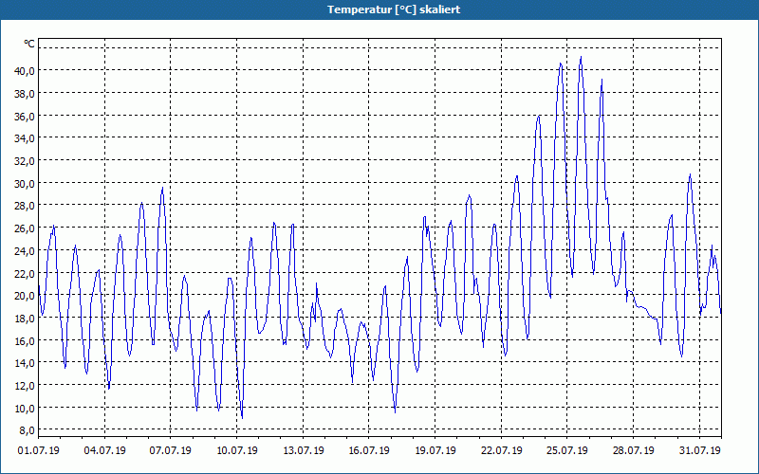Image resolution: width=759 pixels, height=474 pixels.
Task: Select the 19.07.19 axis date
Action: point(435,450)
